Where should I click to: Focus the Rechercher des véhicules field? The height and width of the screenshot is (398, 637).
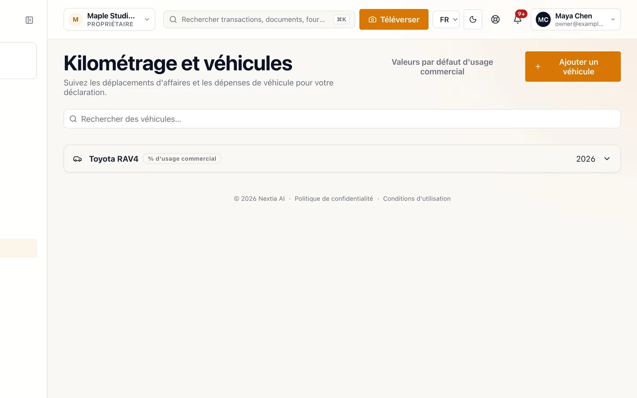point(342,119)
